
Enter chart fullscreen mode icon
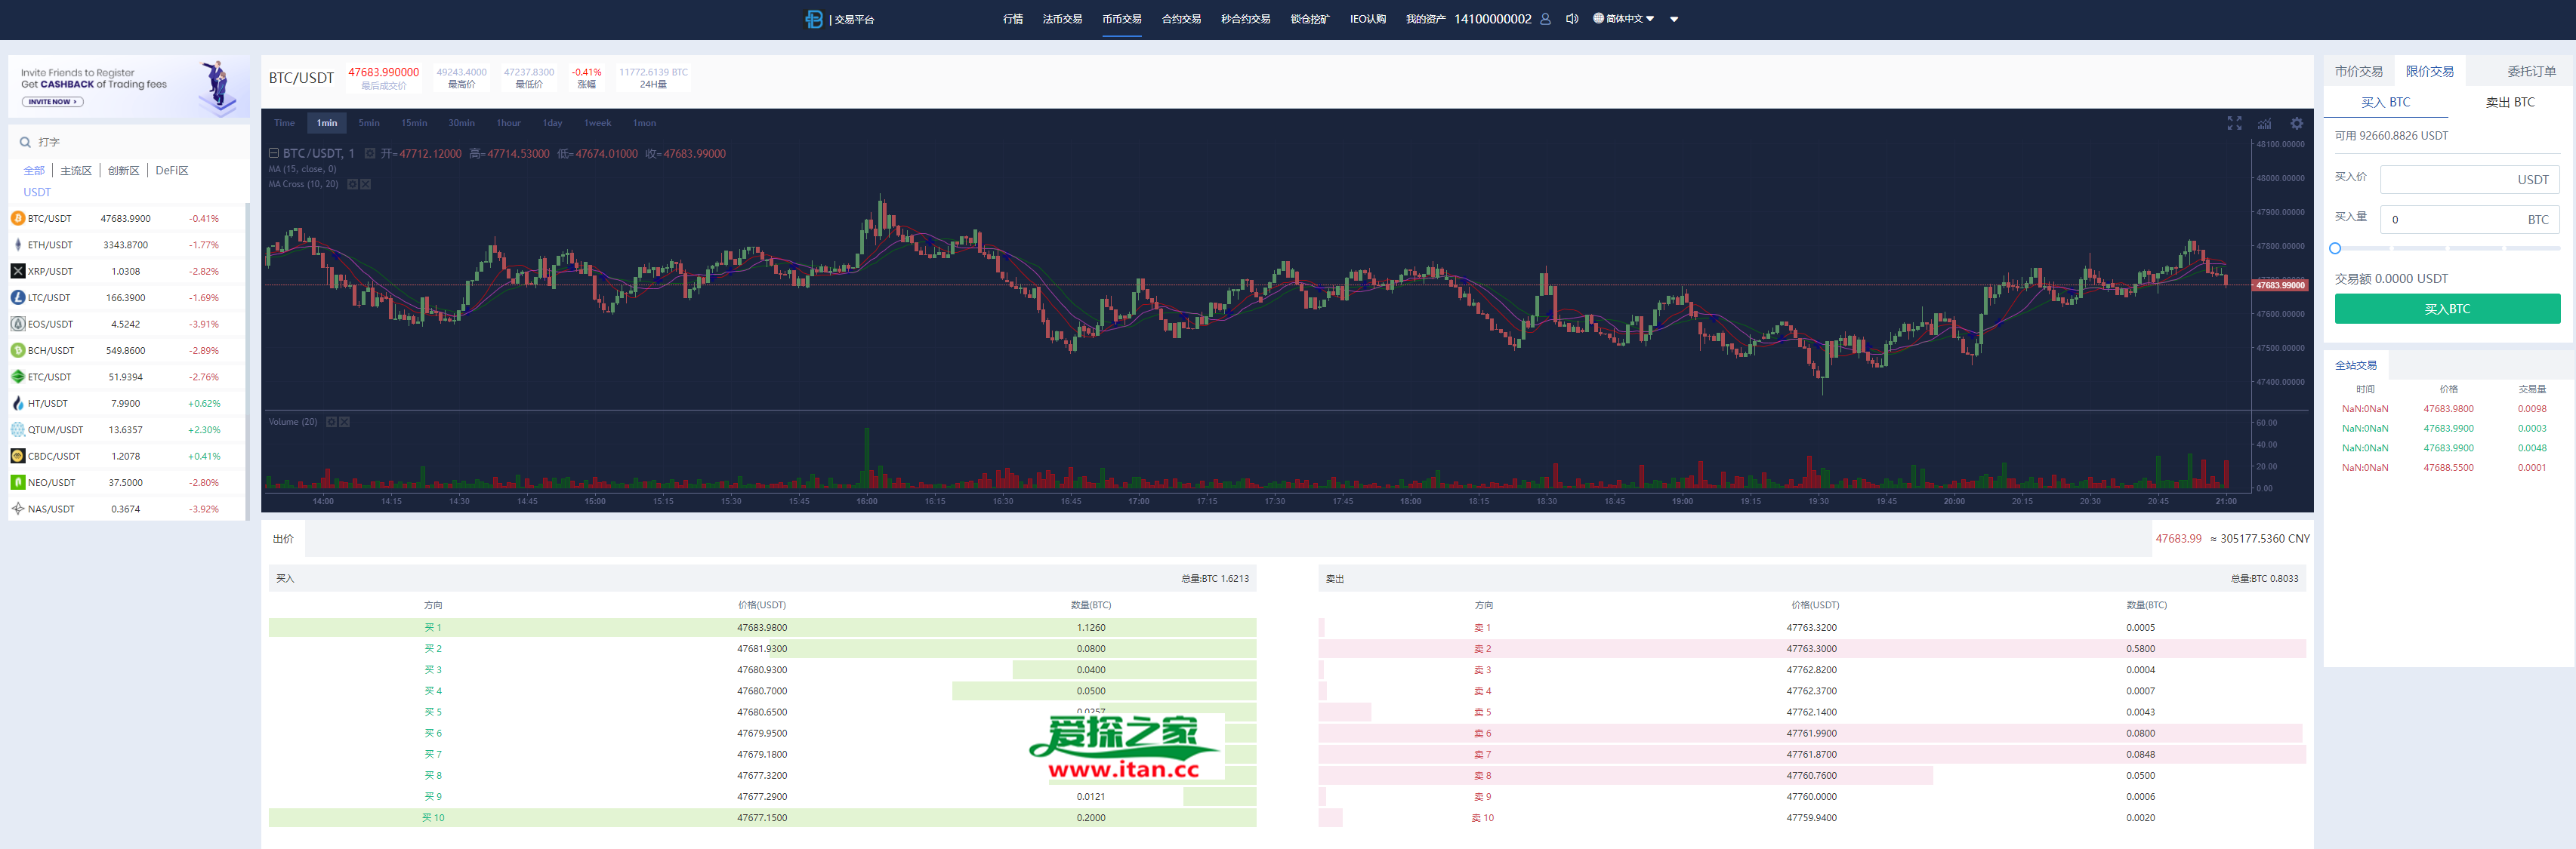tap(2234, 123)
